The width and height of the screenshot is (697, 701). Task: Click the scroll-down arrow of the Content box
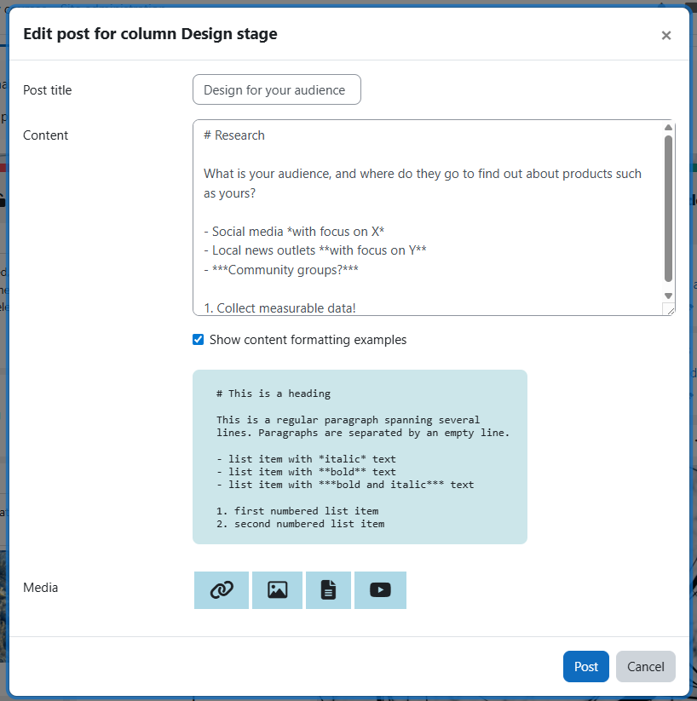click(667, 296)
